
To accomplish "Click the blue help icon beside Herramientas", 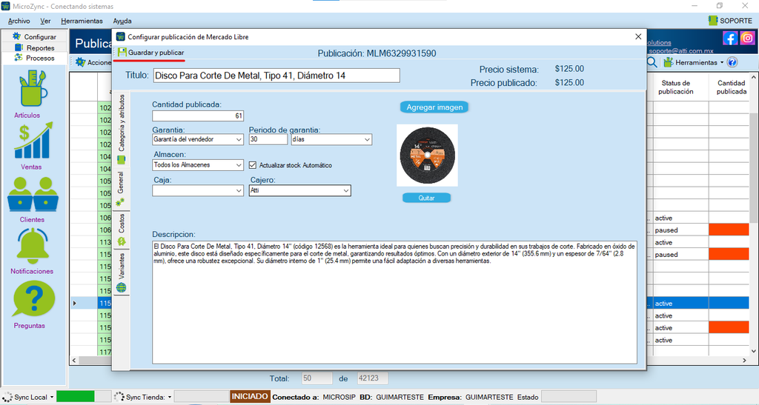I will [732, 62].
